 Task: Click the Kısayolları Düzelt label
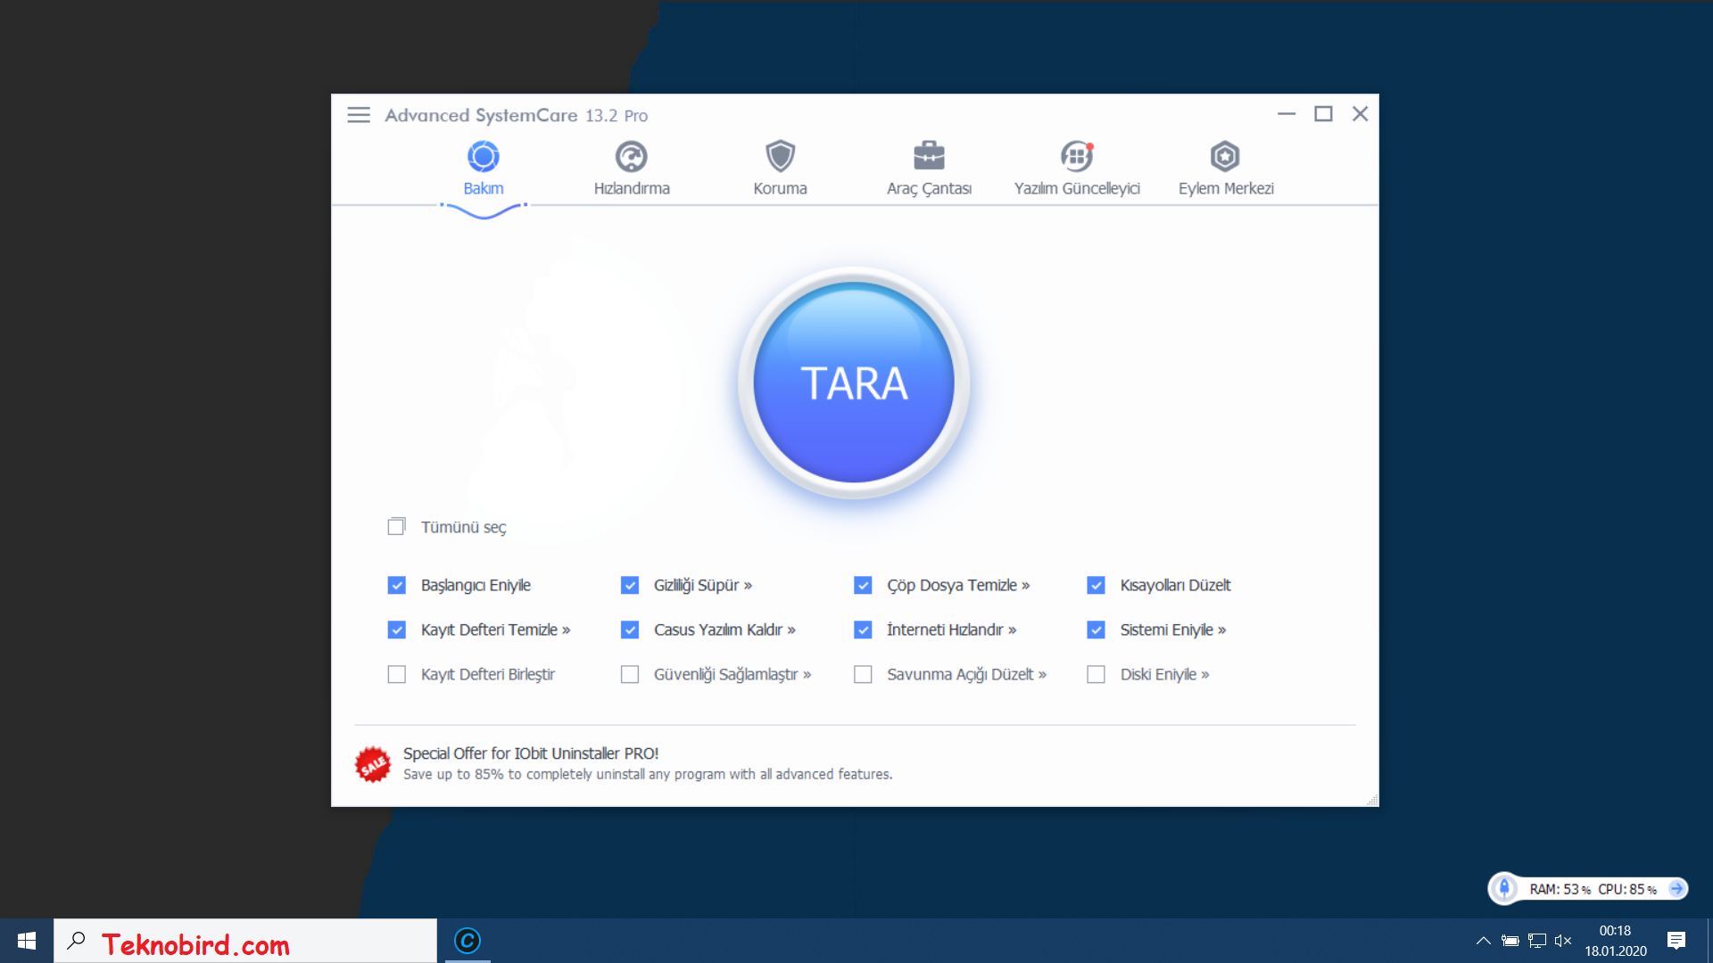[x=1175, y=585]
